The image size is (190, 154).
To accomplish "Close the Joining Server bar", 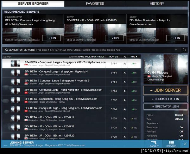I will pyautogui.click(x=185, y=144).
